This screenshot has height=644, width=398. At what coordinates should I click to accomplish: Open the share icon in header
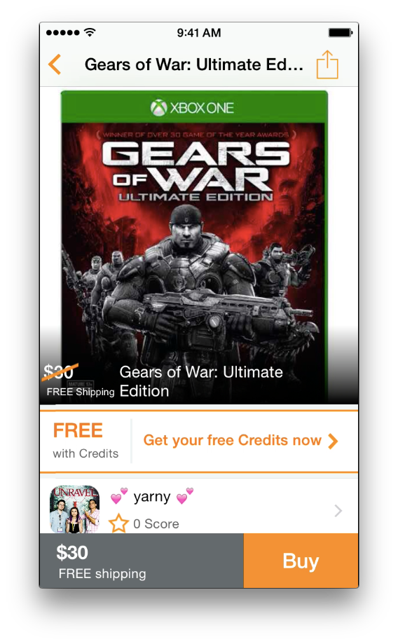point(327,64)
